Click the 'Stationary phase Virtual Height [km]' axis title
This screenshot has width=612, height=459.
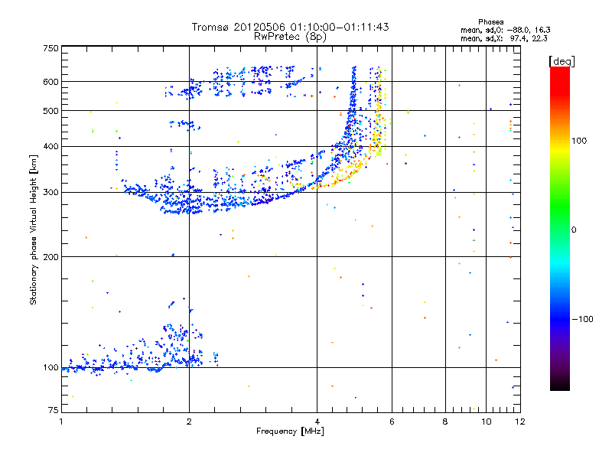[x=34, y=229]
